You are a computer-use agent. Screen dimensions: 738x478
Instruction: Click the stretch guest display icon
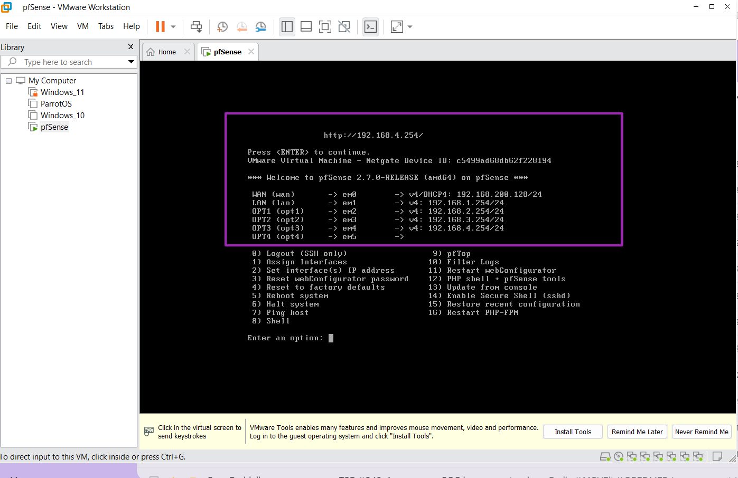(x=397, y=26)
